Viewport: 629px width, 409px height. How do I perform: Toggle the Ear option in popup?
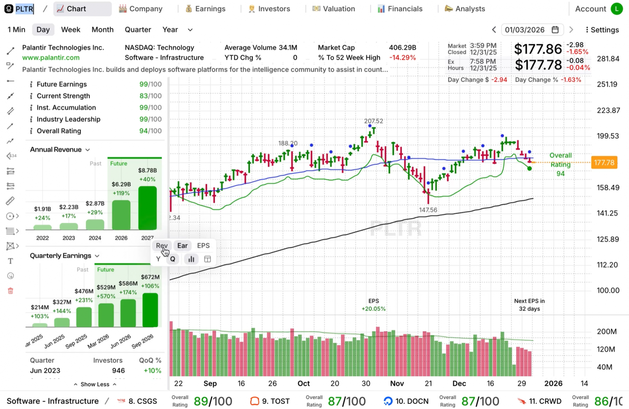pos(182,246)
